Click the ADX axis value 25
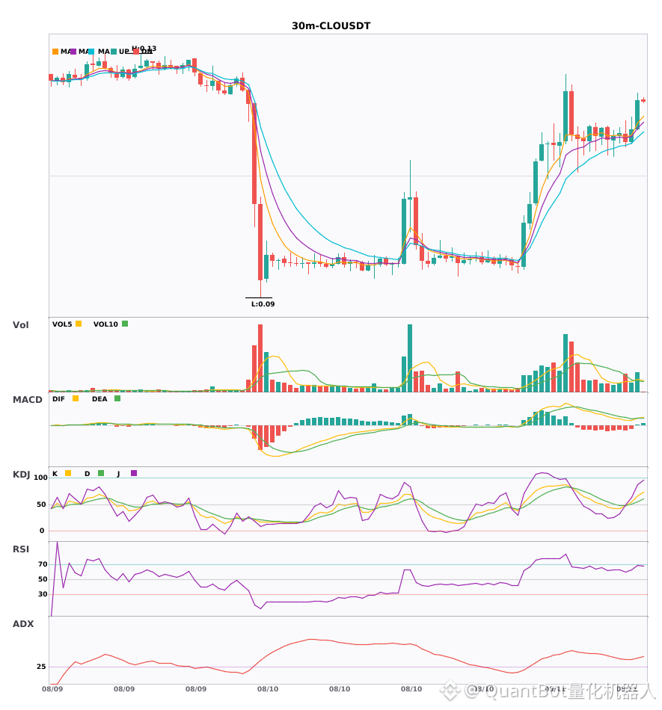The image size is (662, 710). pyautogui.click(x=41, y=667)
